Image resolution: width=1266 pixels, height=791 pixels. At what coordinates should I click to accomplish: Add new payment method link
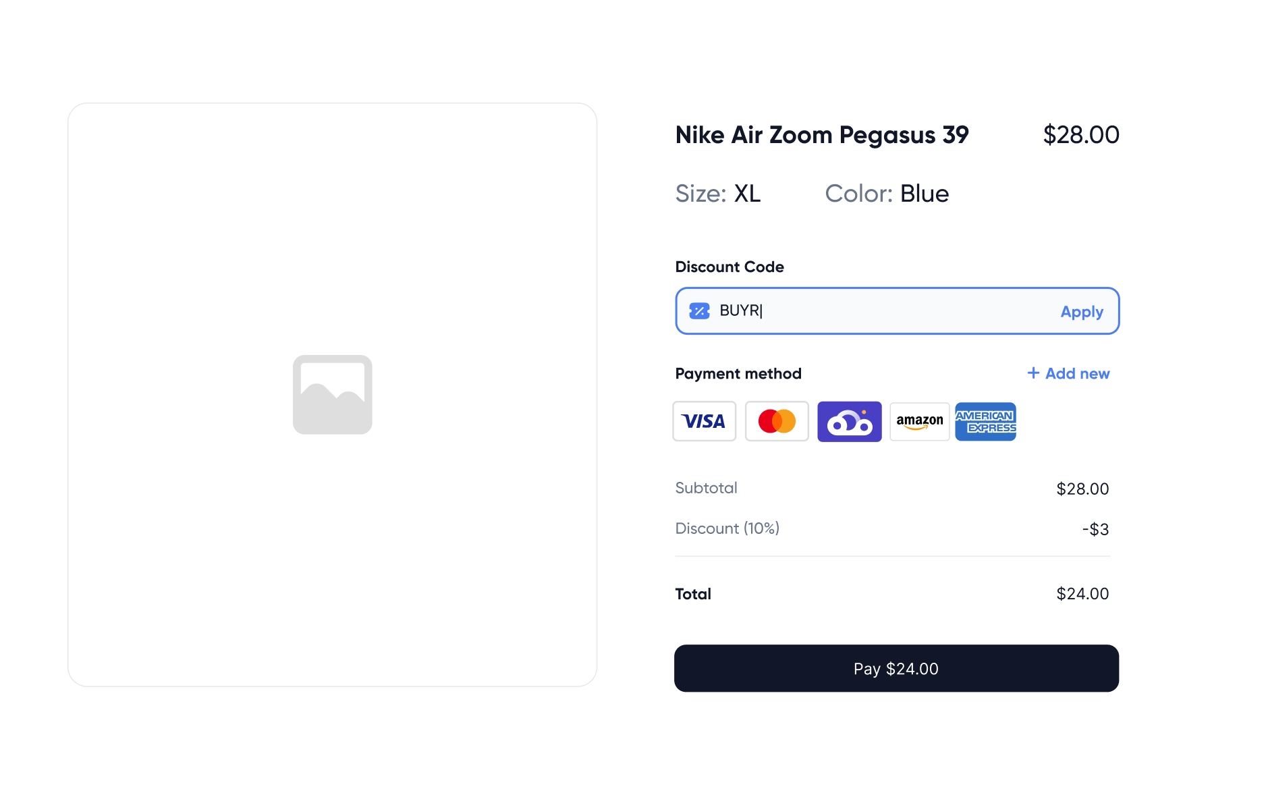tap(1076, 373)
